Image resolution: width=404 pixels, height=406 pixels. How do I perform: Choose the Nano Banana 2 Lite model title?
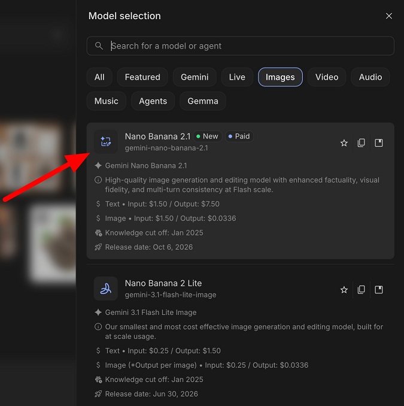(163, 283)
